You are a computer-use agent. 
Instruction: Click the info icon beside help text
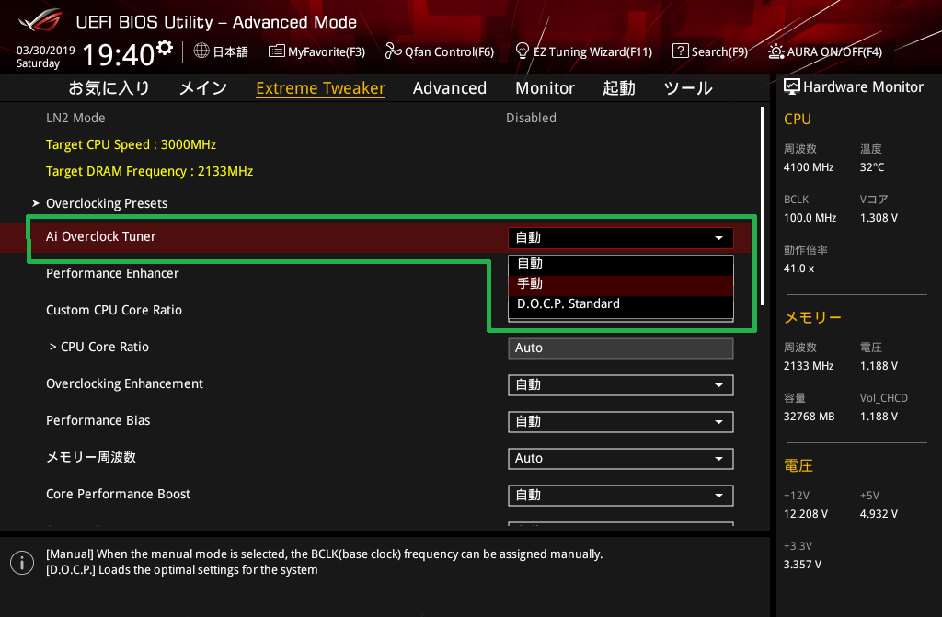(22, 563)
